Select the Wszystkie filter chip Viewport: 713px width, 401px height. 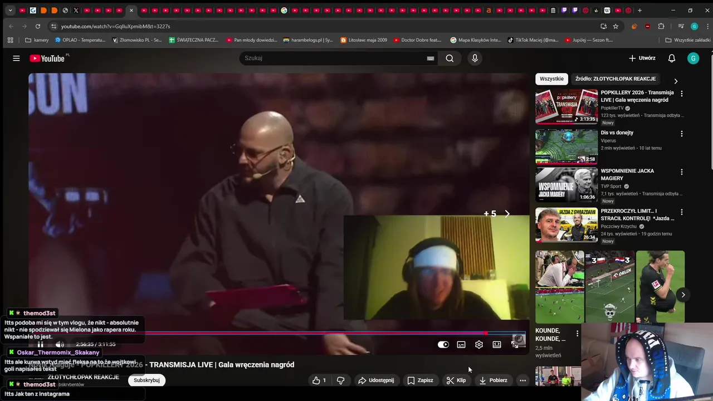coord(551,79)
